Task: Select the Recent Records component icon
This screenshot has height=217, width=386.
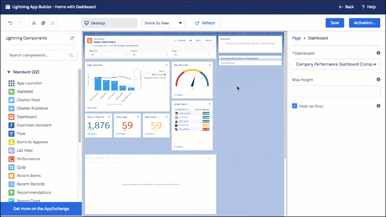Action: click(x=11, y=184)
